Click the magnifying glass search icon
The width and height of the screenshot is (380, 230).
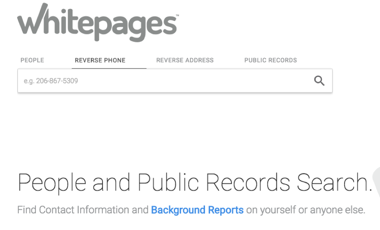coord(320,81)
